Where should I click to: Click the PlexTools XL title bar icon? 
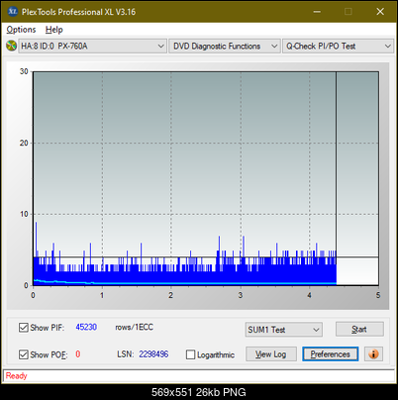click(12, 12)
